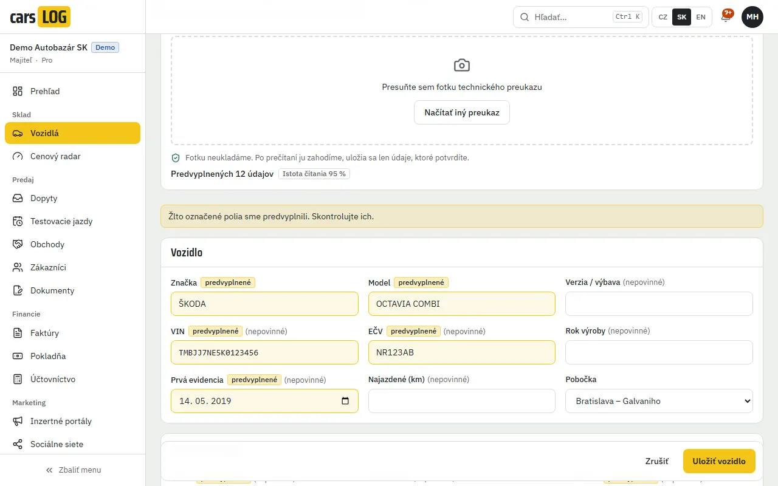Click the camera icon in upload area

pyautogui.click(x=462, y=65)
